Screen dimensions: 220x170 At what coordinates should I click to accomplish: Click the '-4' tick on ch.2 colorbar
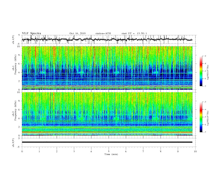pos(205,109)
